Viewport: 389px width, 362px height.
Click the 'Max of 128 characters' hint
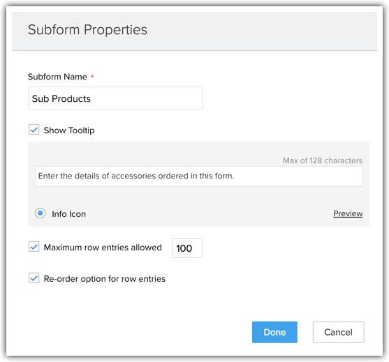tap(323, 160)
